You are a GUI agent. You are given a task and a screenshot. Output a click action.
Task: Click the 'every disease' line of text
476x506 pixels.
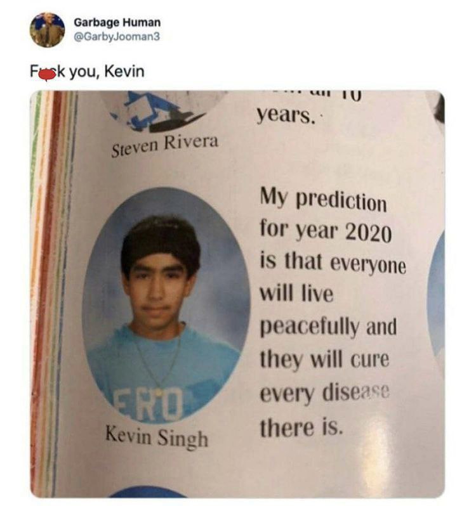324,393
